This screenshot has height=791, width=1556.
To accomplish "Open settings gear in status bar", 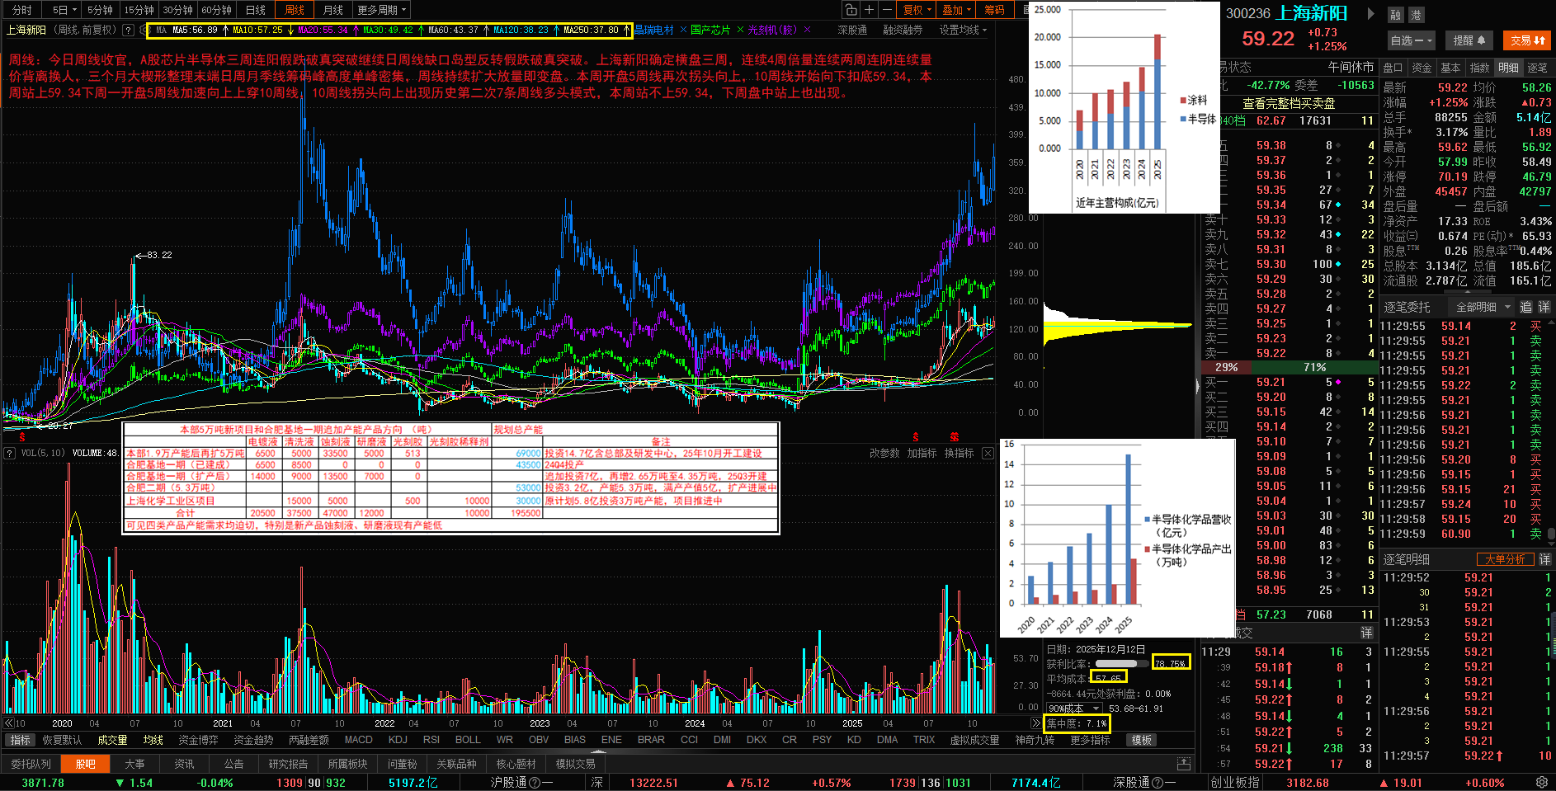I will (x=1542, y=782).
